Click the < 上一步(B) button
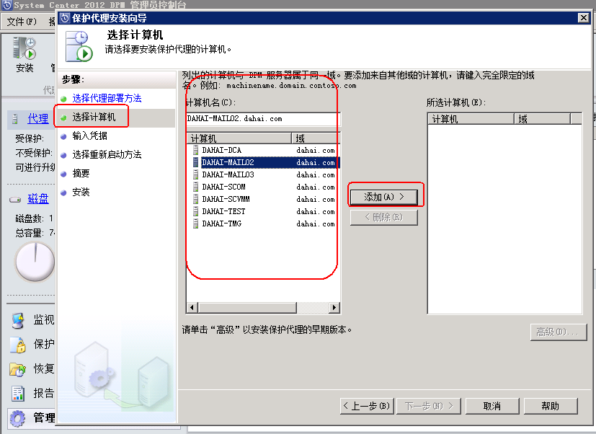 367,406
